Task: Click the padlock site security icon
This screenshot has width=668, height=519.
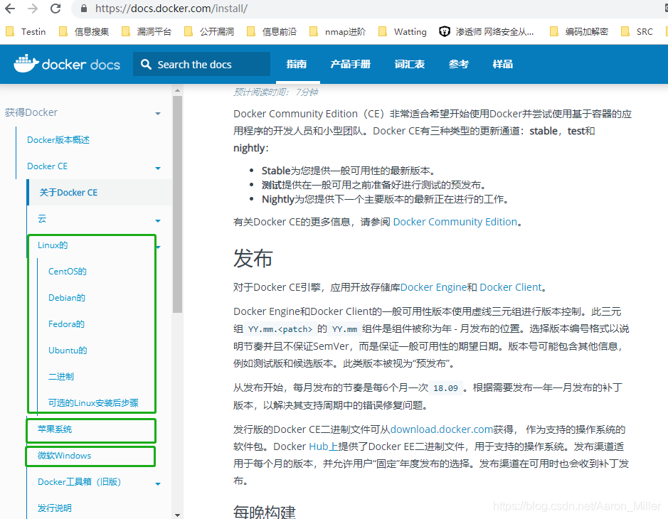Action: tap(84, 9)
